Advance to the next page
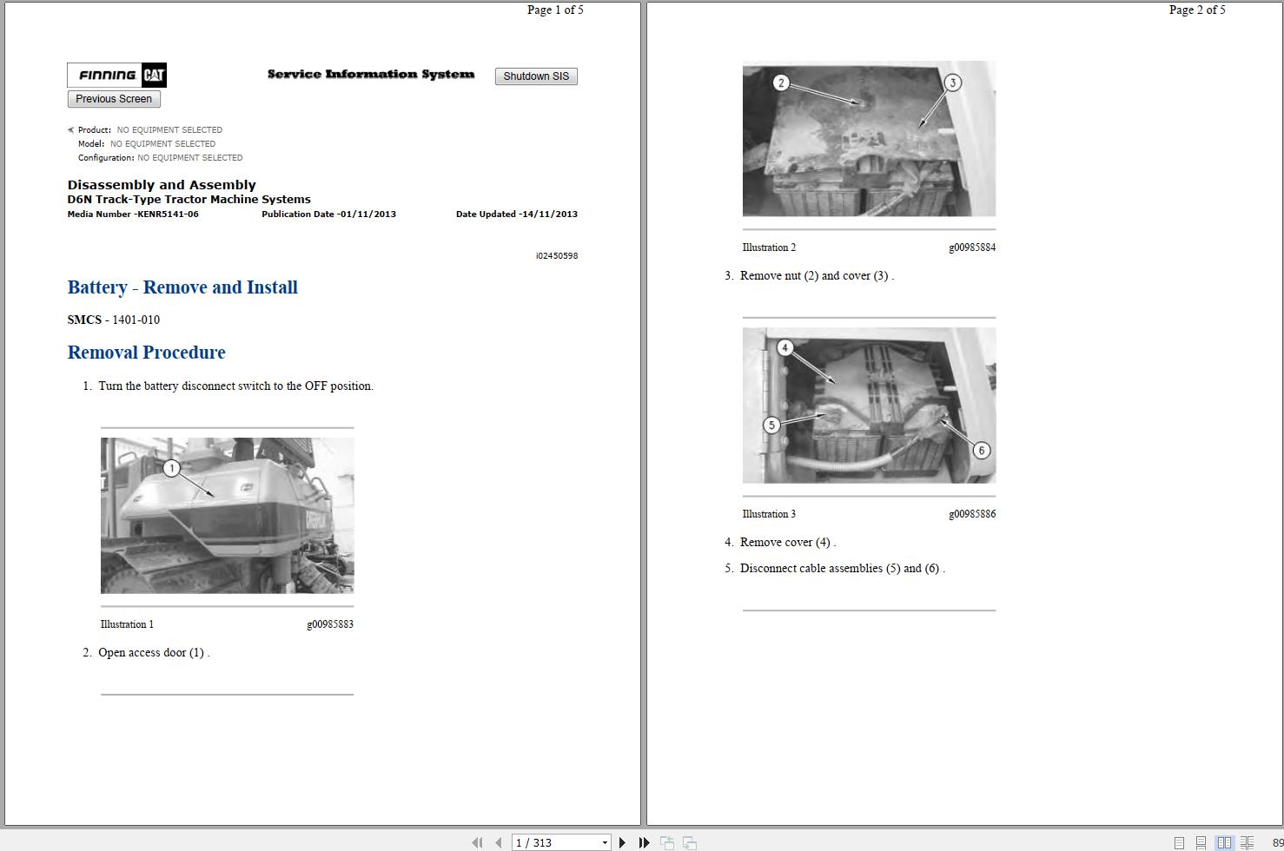Image resolution: width=1284 pixels, height=851 pixels. 622,842
